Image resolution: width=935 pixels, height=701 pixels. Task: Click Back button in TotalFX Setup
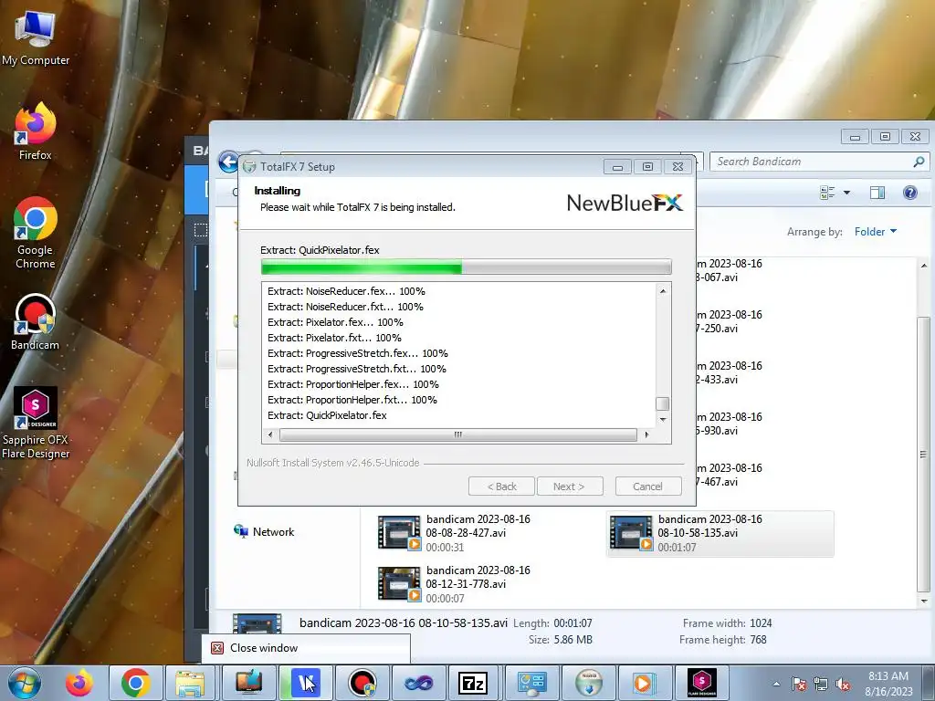[x=501, y=487]
